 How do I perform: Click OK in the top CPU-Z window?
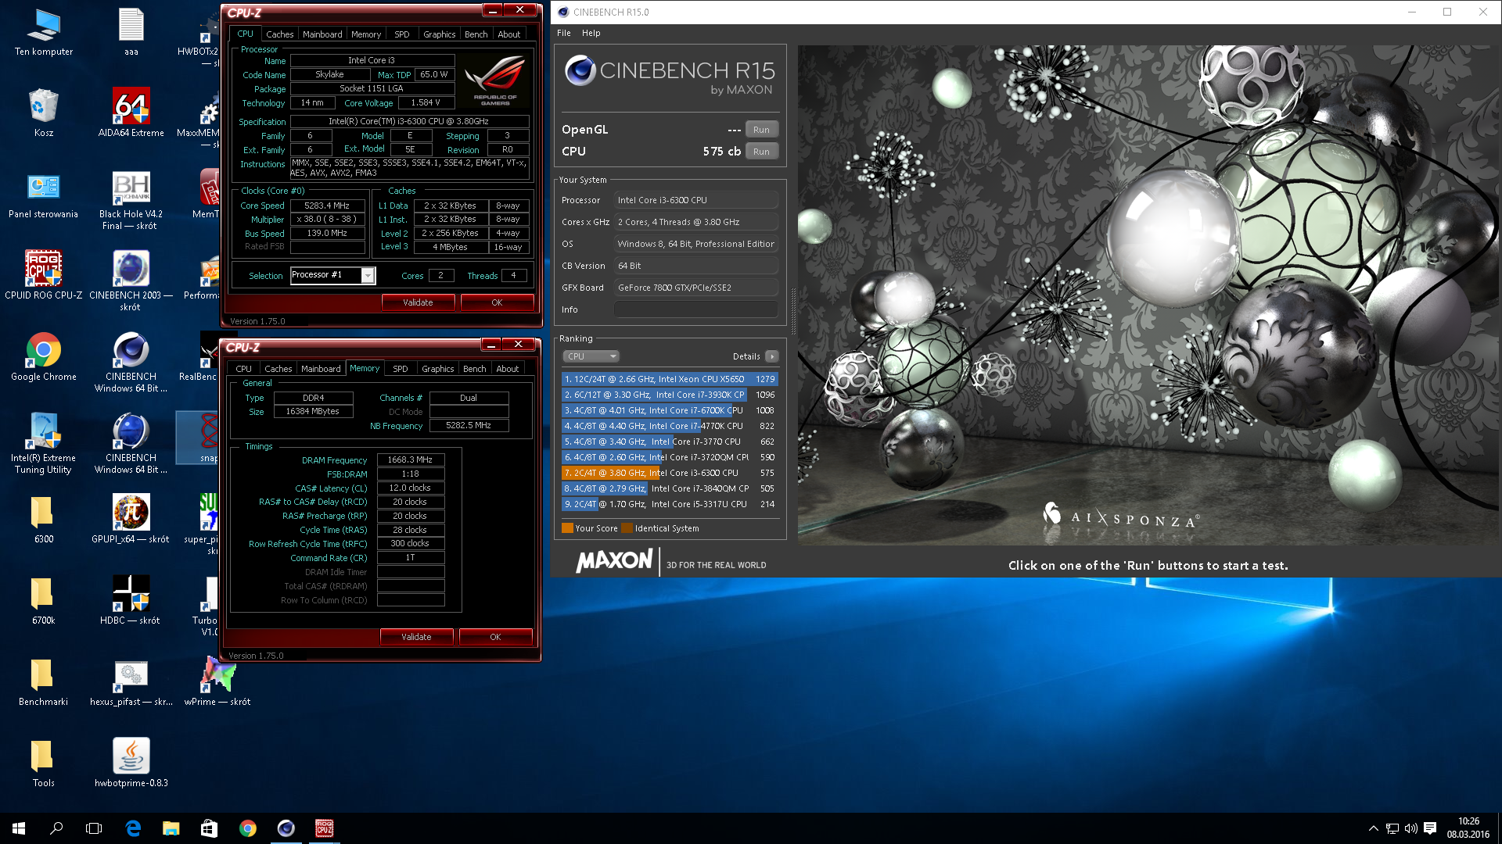(497, 302)
